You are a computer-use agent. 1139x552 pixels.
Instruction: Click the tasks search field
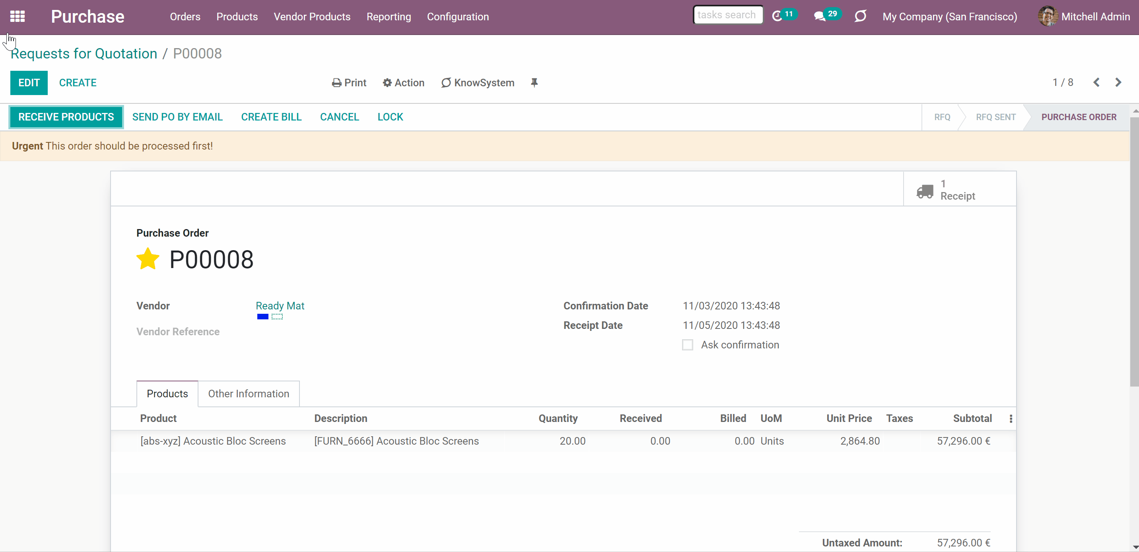click(x=728, y=15)
